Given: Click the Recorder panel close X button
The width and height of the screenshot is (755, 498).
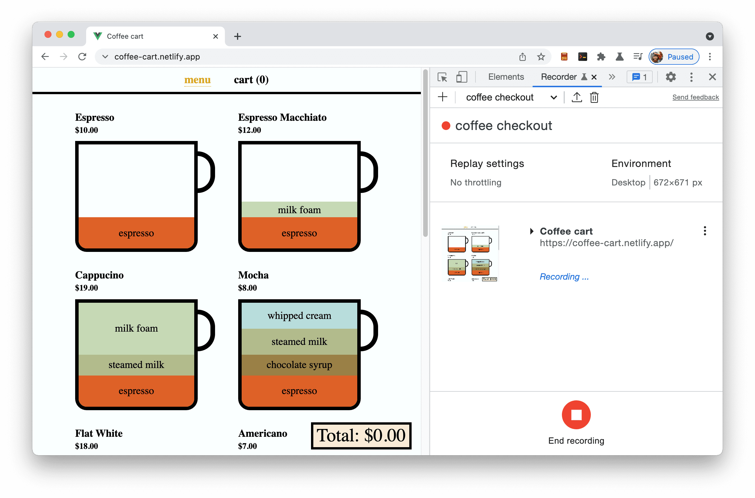Looking at the screenshot, I should [x=594, y=77].
